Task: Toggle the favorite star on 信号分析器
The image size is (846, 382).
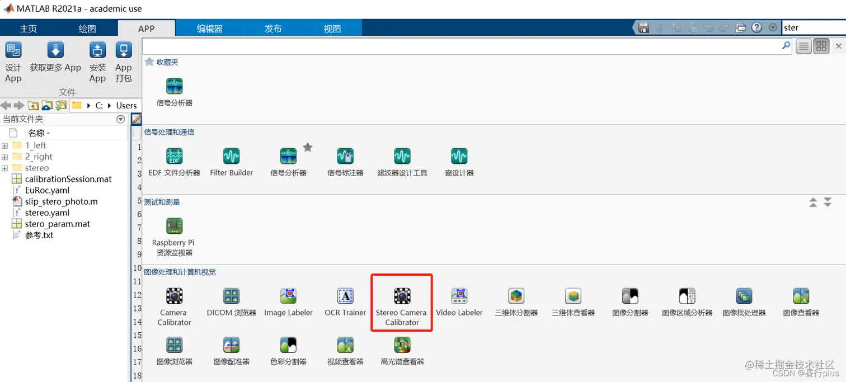Action: 308,148
